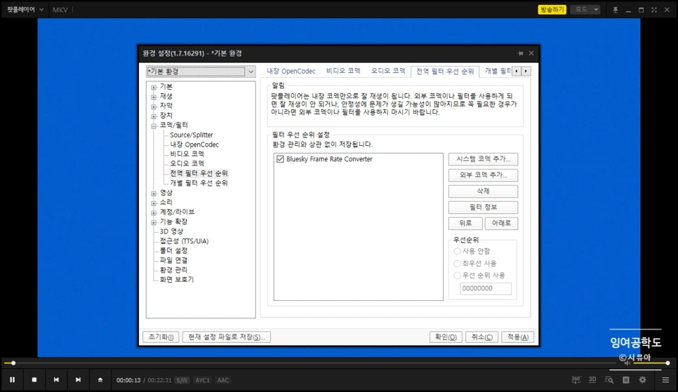Switch to the 오디오 코덱 tab
This screenshot has height=392, width=678.
[388, 71]
